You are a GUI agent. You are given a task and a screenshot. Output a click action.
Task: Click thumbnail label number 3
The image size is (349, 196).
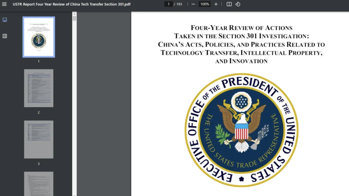39,164
